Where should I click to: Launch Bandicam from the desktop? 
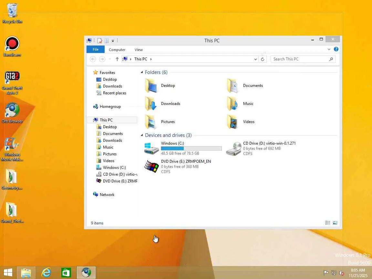[12, 46]
